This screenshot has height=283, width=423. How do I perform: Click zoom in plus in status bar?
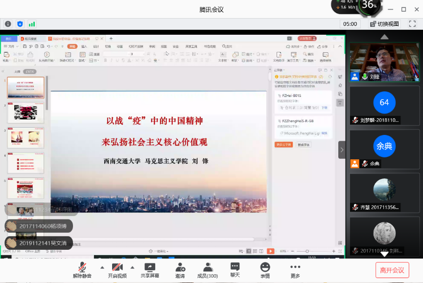(x=334, y=251)
